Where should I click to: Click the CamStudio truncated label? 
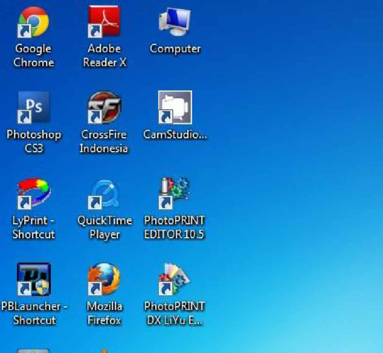pos(175,135)
